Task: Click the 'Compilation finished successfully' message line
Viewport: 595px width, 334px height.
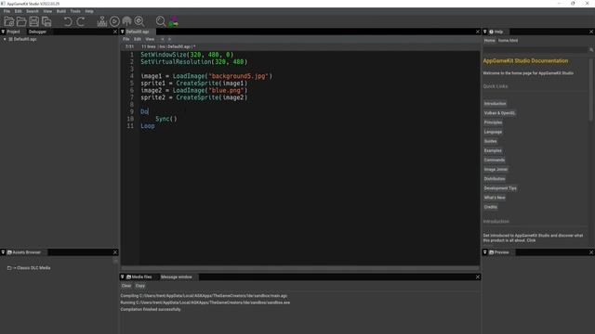Action: tap(151, 309)
